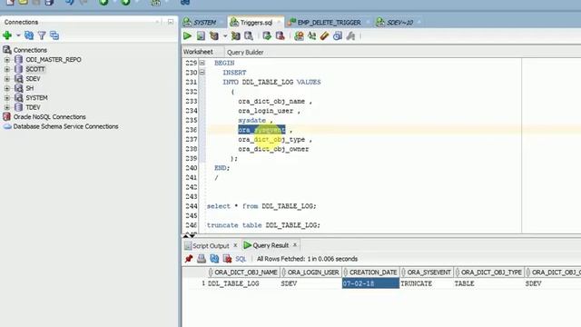Clear the worksheet with the eraser icon
The width and height of the screenshot is (581, 327).
tap(325, 36)
